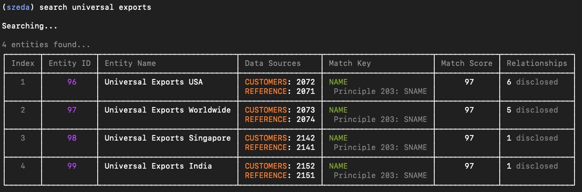The height and width of the screenshot is (192, 582).
Task: Click the REFERENCE: 2074 data source
Action: pyautogui.click(x=280, y=119)
